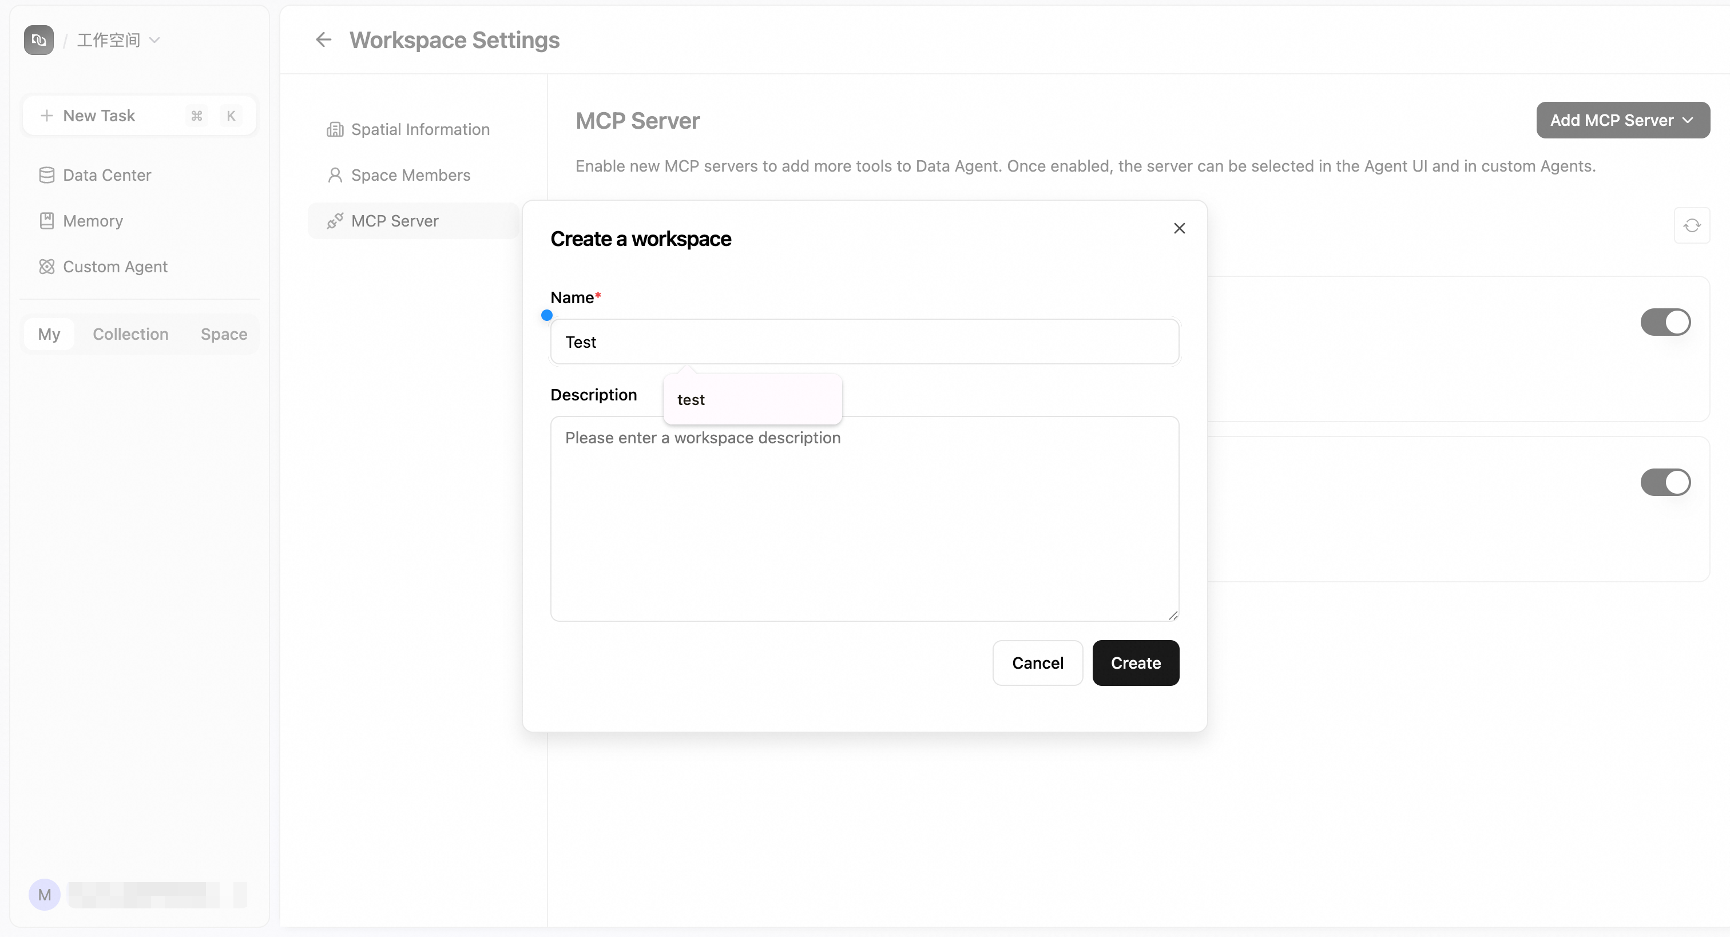Switch to the Collection tab
1730x937 pixels.
pyautogui.click(x=130, y=334)
